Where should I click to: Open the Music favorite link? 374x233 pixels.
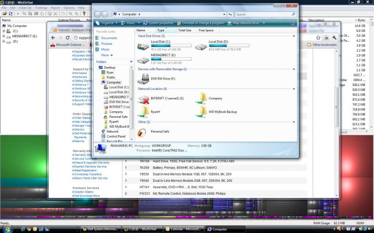tap(105, 49)
